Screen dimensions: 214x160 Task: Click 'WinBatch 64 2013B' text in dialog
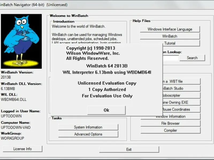click(107, 66)
